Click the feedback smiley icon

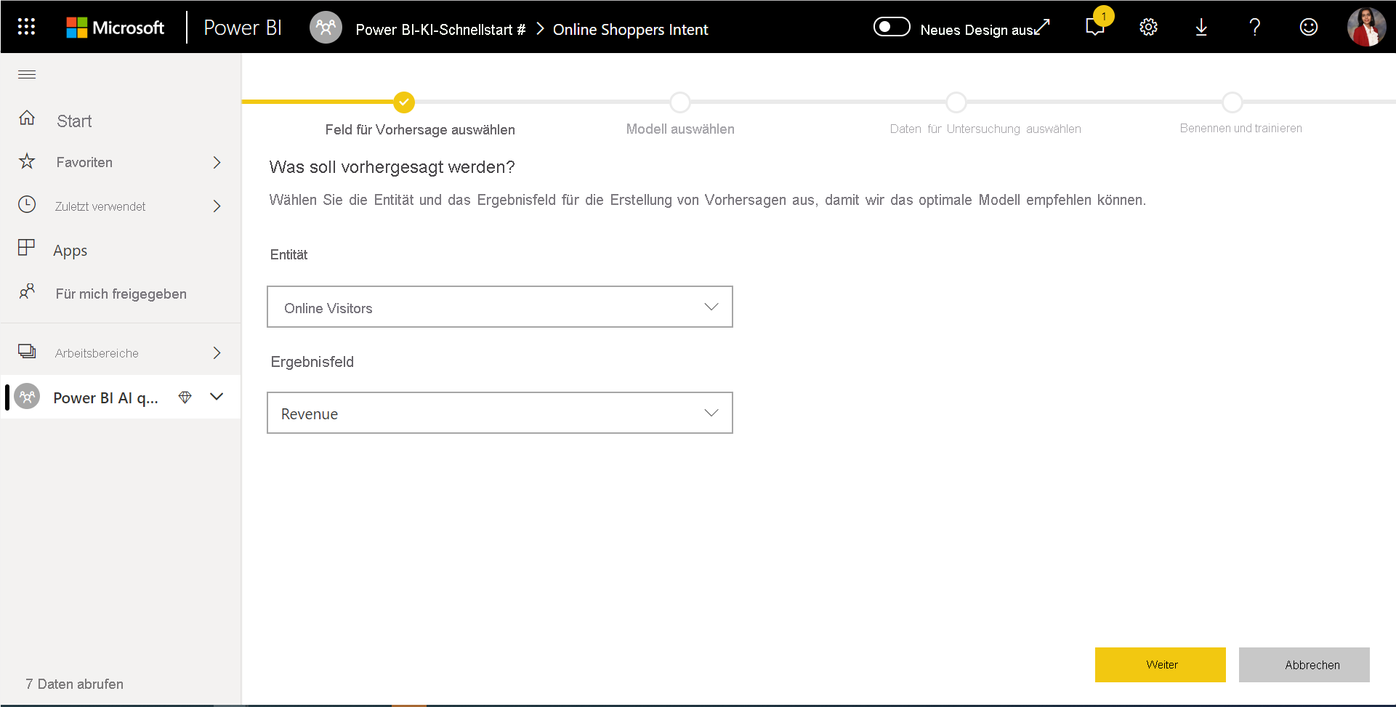[x=1308, y=27]
